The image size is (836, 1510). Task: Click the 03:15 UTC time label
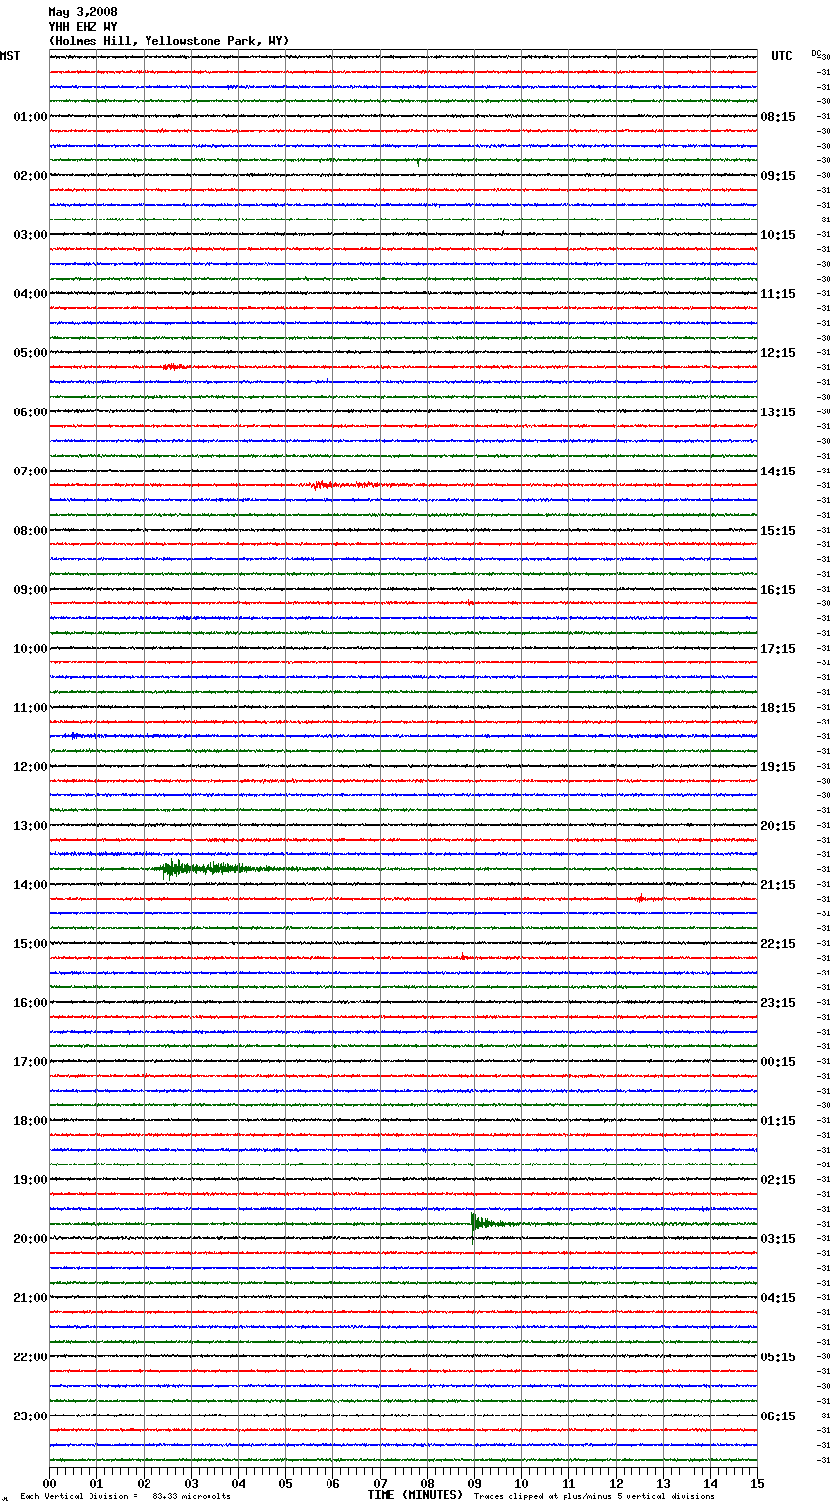coord(778,1239)
